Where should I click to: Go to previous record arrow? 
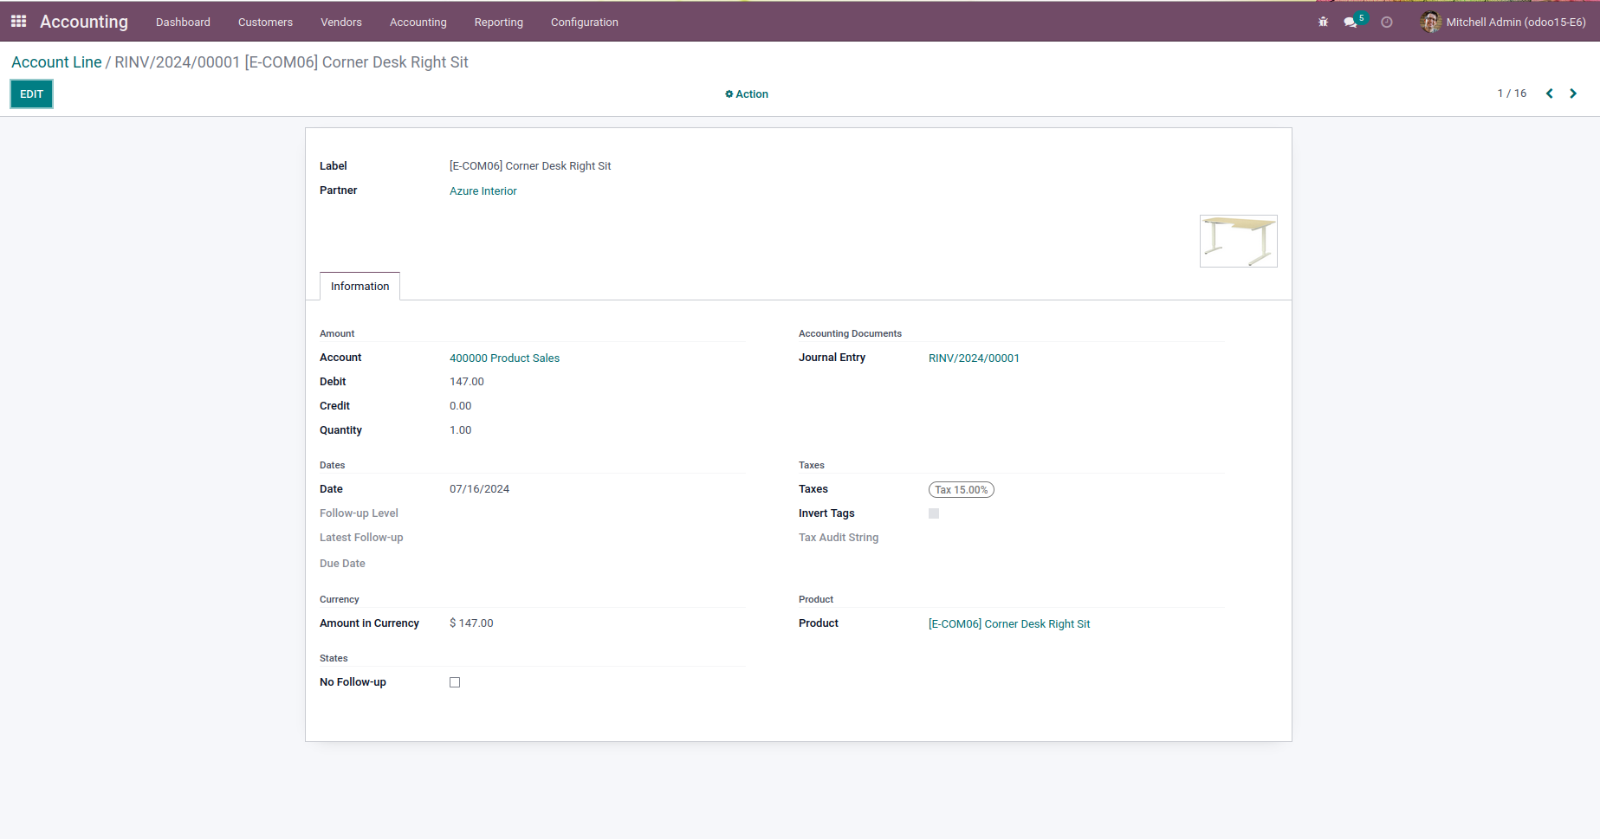click(1550, 94)
